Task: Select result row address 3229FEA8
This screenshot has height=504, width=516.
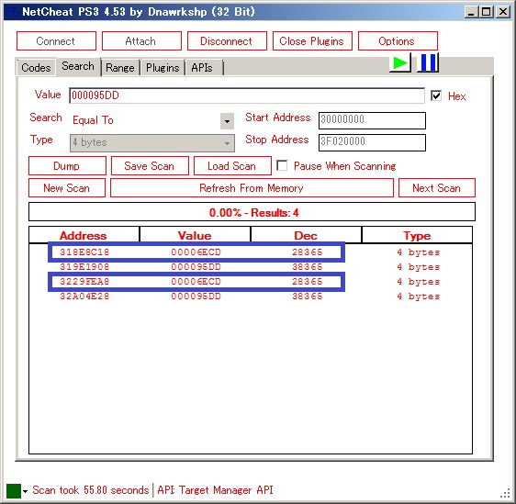Action: pos(250,282)
